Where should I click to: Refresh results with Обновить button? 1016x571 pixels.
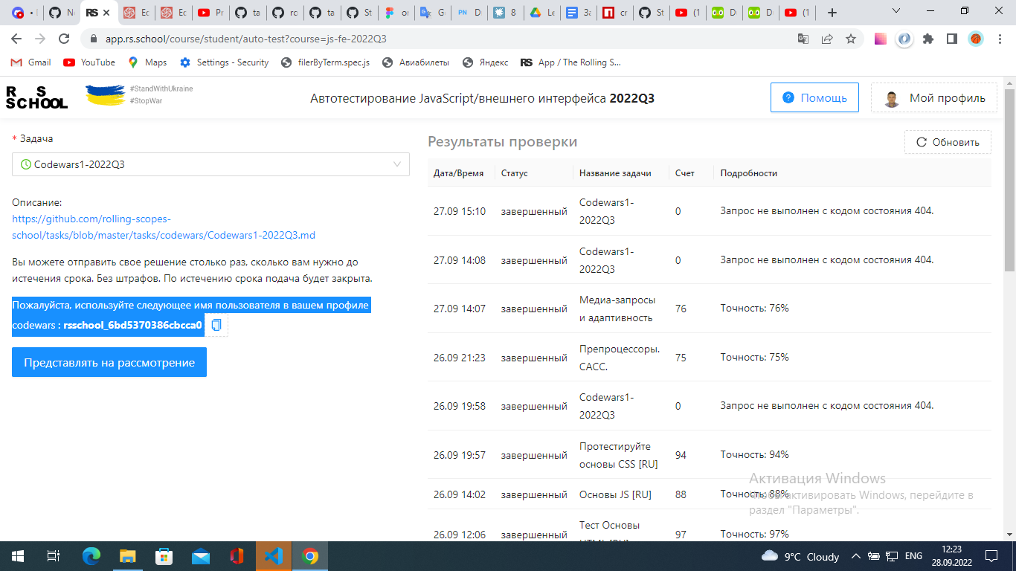tap(948, 142)
